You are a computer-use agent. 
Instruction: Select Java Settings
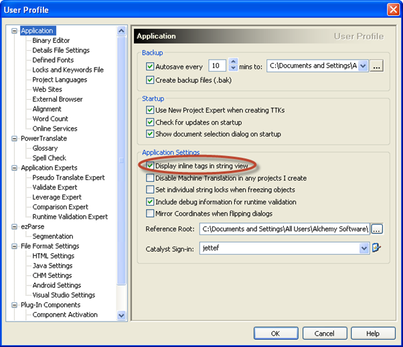coord(52,266)
